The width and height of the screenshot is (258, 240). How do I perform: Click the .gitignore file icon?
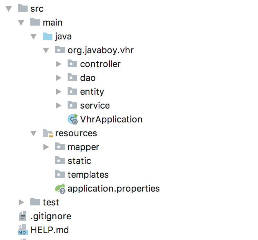[x=23, y=216]
